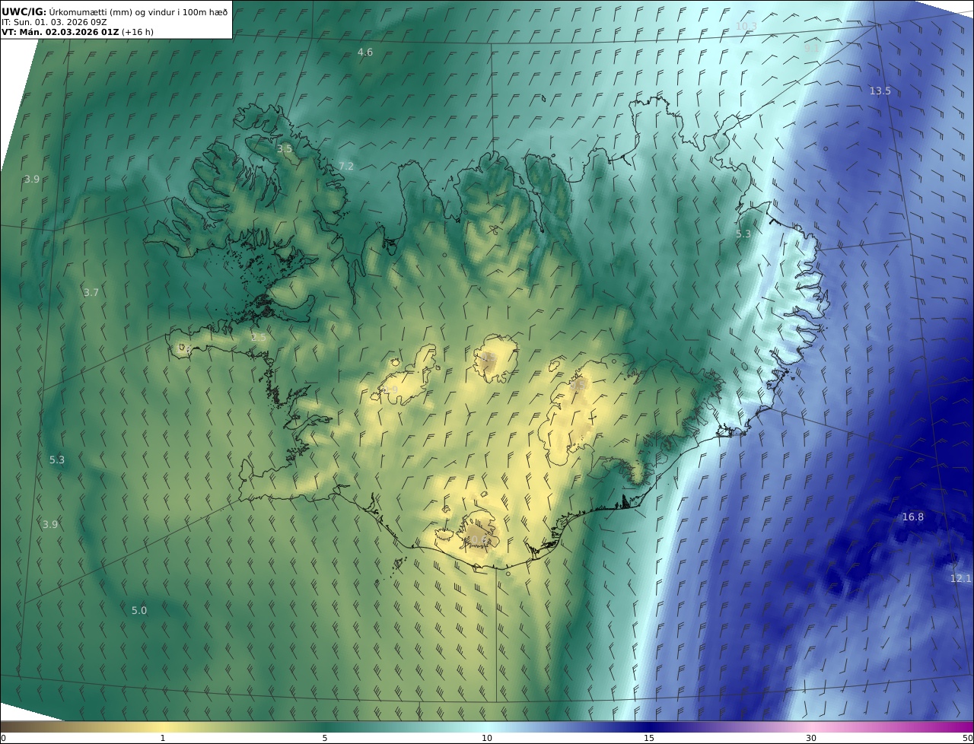Image resolution: width=974 pixels, height=744 pixels.
Task: Click the 0.6 value on Mýrdalsjökull glacier near the south coast
Action: pos(478,539)
